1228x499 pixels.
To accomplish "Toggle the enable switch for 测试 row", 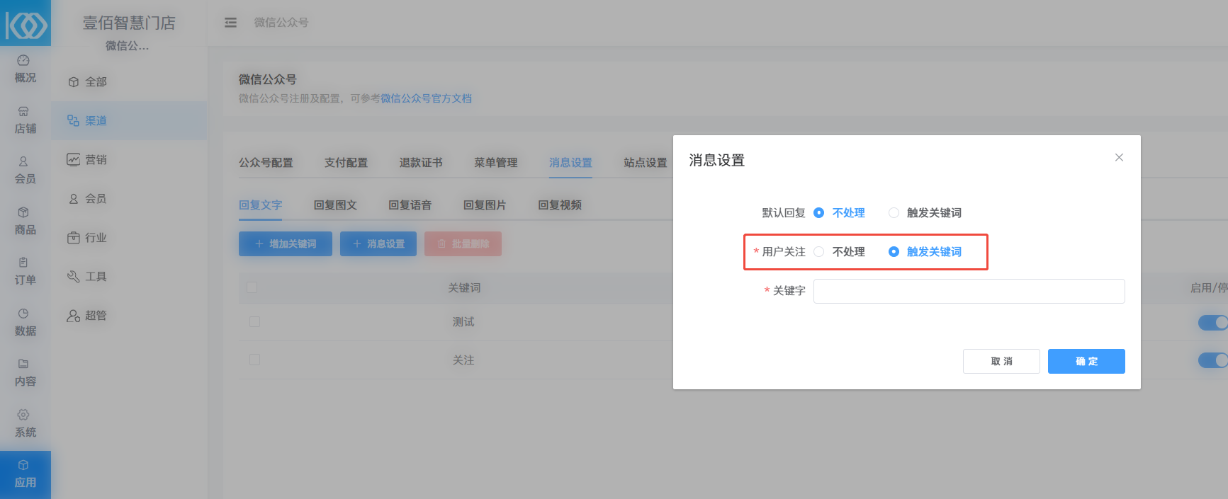I will pos(1212,323).
